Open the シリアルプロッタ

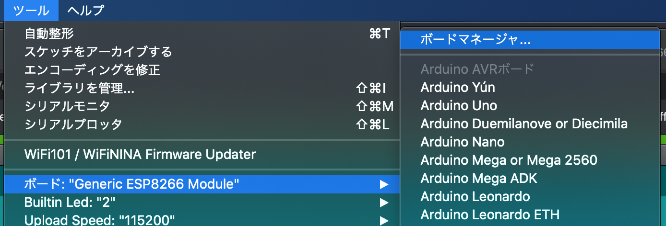click(x=73, y=124)
